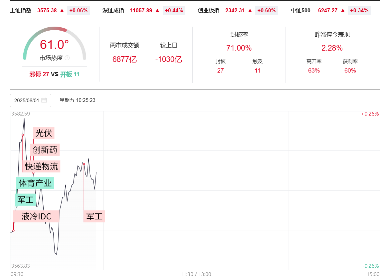Click the up arrow beside 中证500 value
The width and height of the screenshot is (386, 280).
click(x=343, y=10)
